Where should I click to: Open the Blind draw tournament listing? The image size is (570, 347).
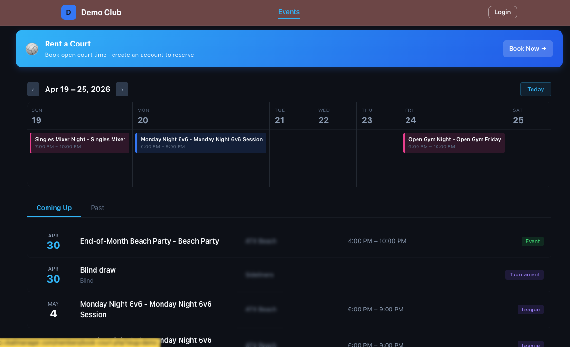98,270
